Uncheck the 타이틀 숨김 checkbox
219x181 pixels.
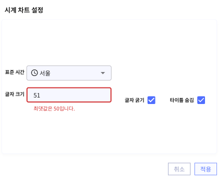point(201,100)
